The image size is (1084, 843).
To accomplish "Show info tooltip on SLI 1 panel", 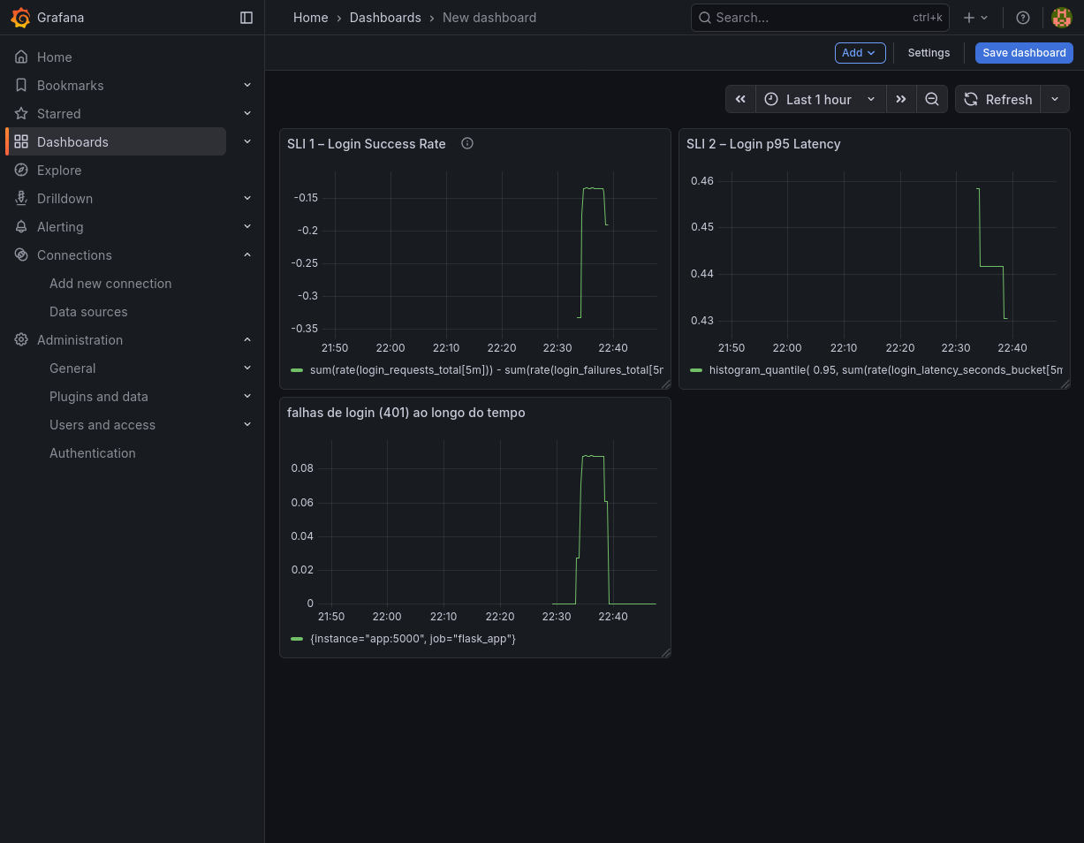I will 467,143.
